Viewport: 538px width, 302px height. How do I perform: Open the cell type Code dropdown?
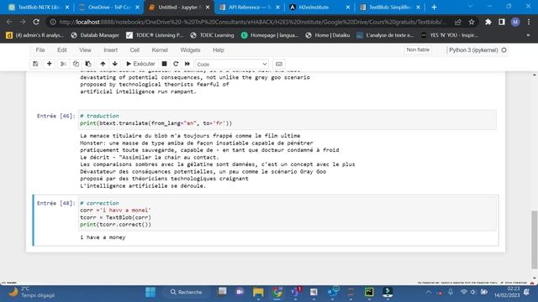[x=232, y=64]
